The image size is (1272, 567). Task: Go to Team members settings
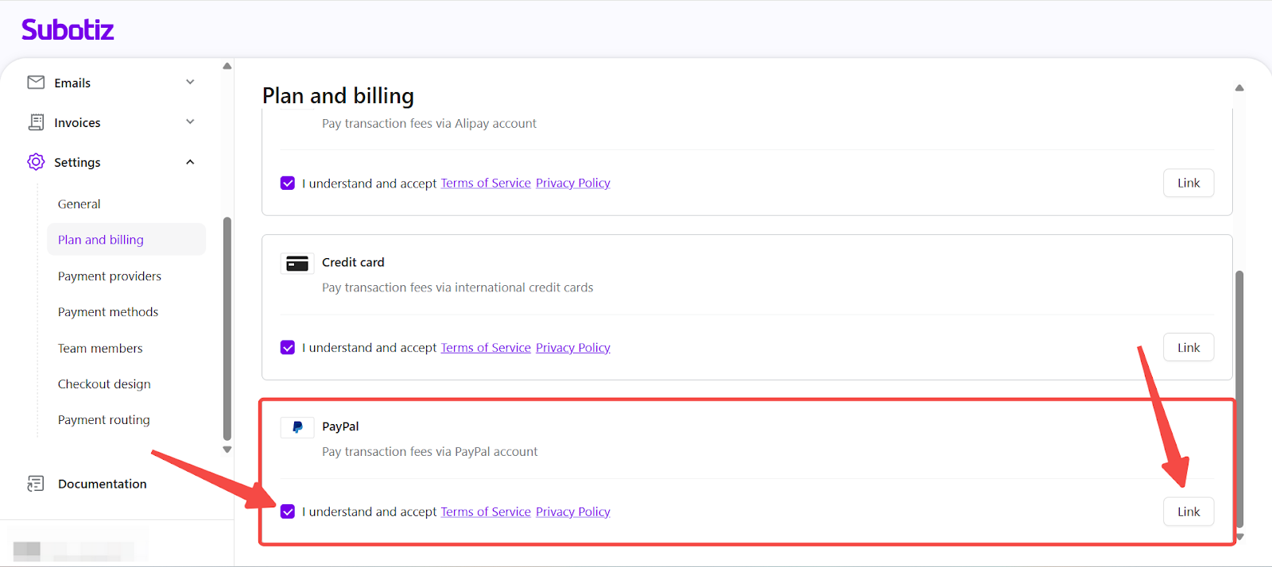(x=100, y=349)
